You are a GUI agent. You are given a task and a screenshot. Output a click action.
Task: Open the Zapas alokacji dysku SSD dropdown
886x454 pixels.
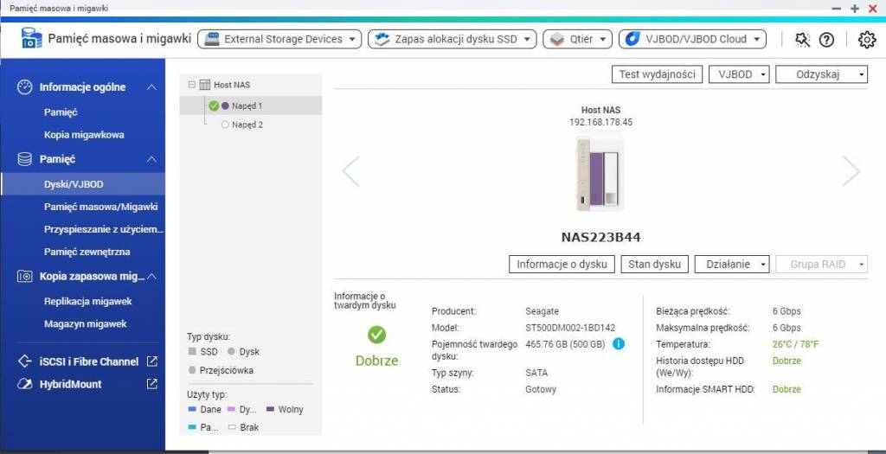[x=452, y=39]
